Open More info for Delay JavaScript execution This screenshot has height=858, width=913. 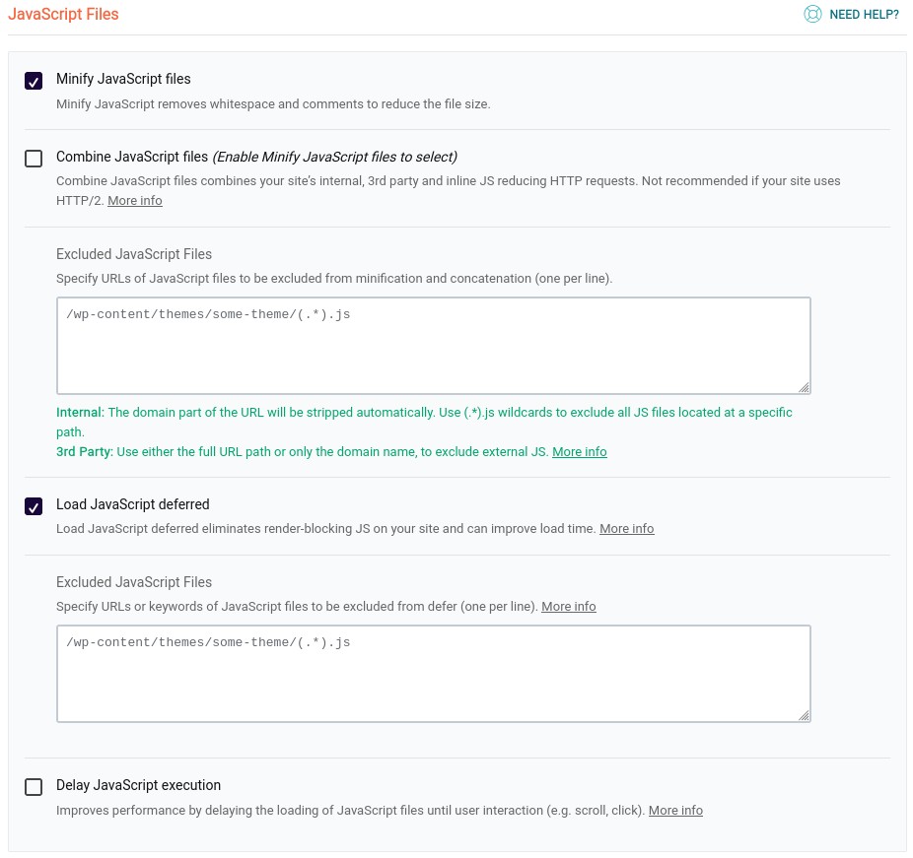coord(676,811)
